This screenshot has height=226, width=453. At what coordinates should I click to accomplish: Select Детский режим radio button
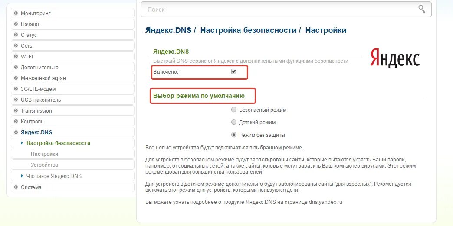[234, 122]
